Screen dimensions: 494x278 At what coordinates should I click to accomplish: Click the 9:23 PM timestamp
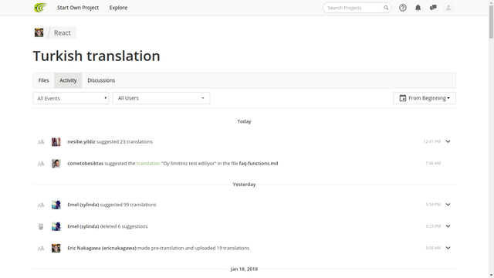click(x=433, y=226)
